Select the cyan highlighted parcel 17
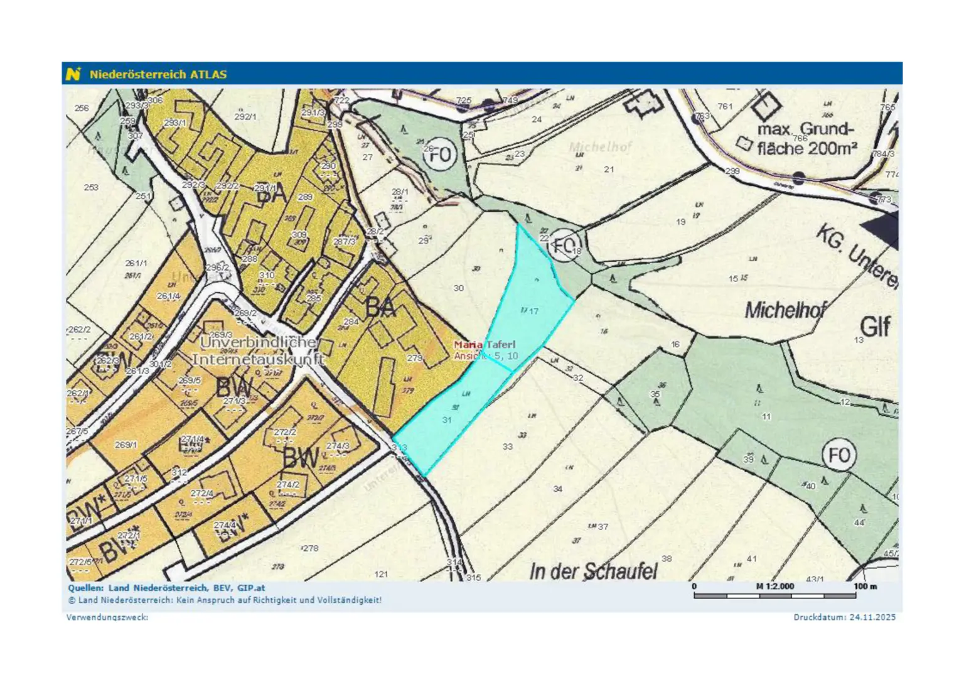 click(x=530, y=295)
